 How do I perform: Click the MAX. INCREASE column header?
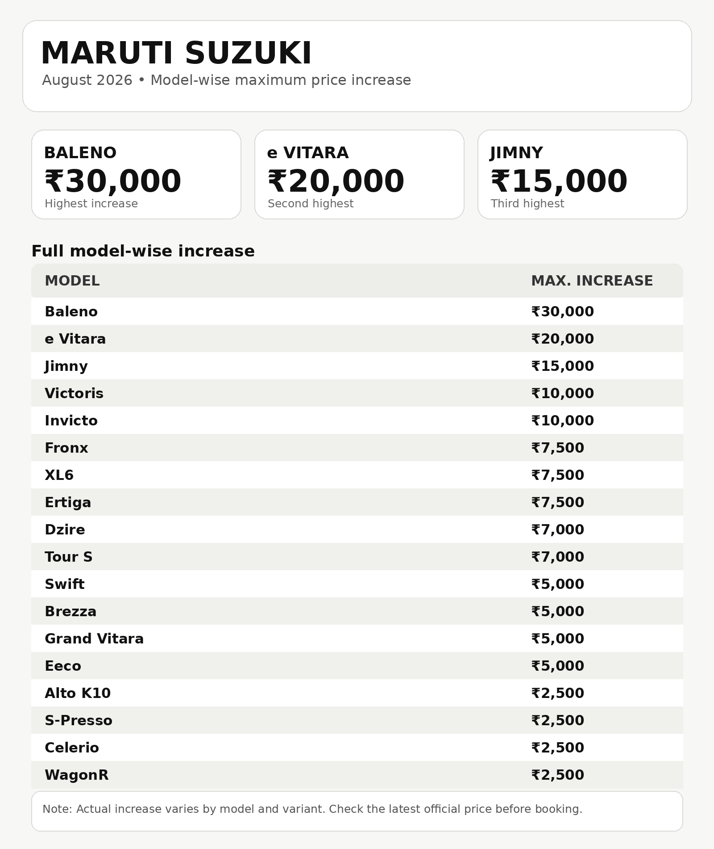[x=592, y=281]
